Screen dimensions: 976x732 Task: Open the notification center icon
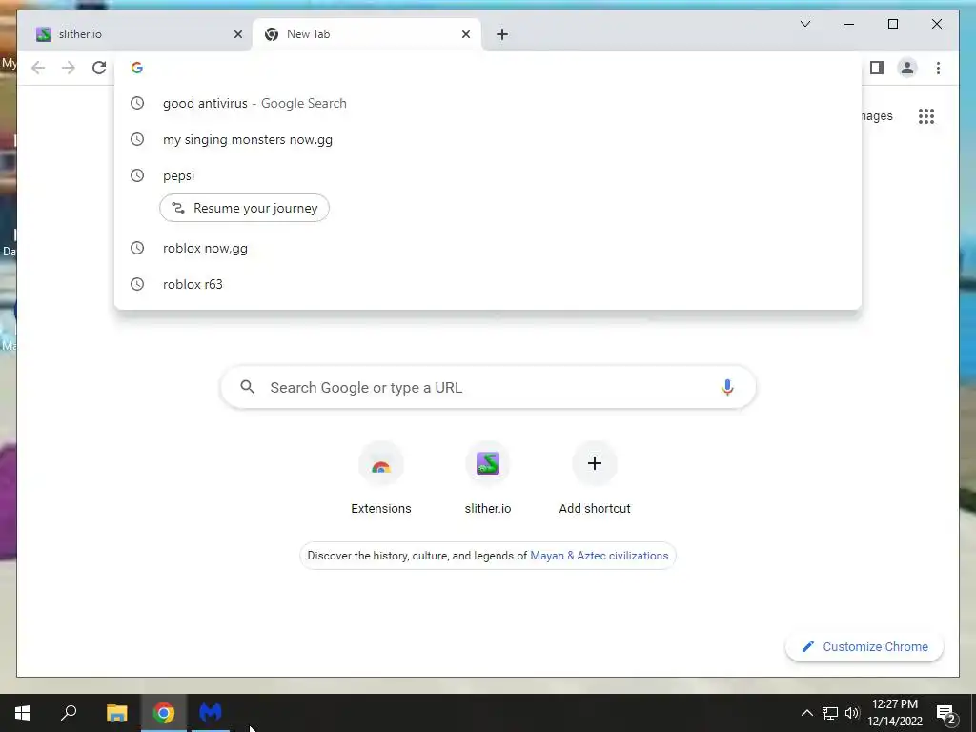(x=946, y=714)
